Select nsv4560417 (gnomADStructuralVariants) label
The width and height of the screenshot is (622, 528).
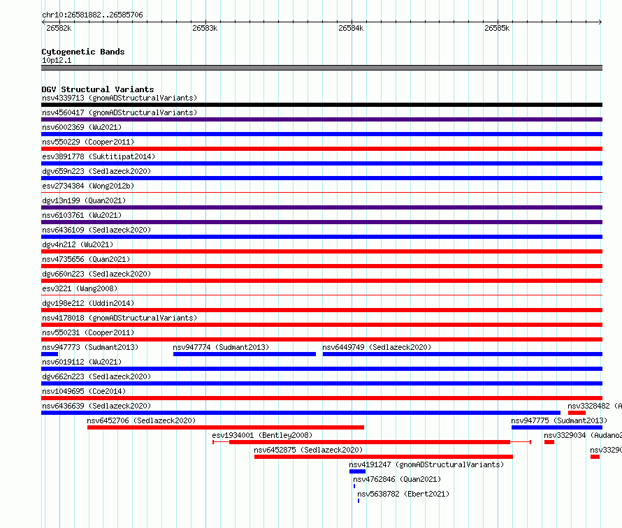120,112
